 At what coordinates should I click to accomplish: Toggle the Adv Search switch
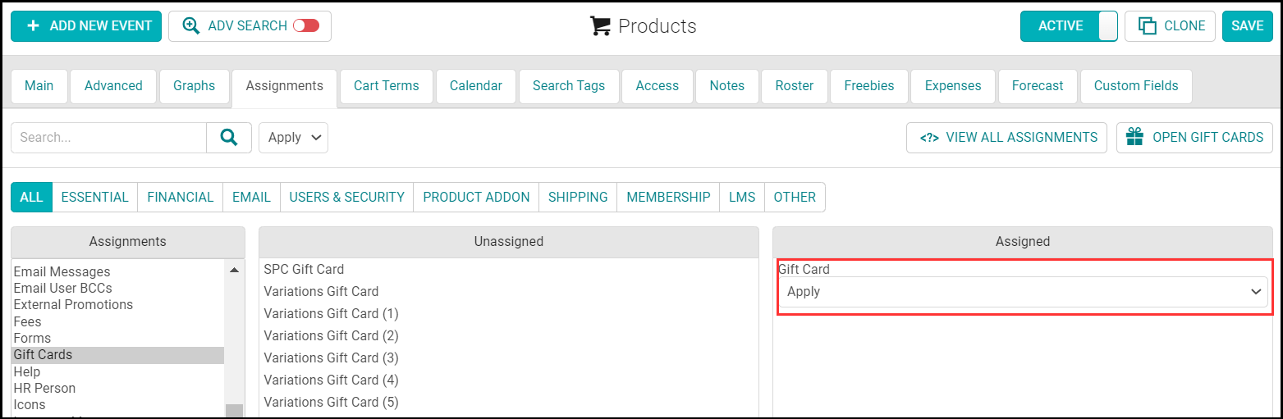tap(306, 26)
